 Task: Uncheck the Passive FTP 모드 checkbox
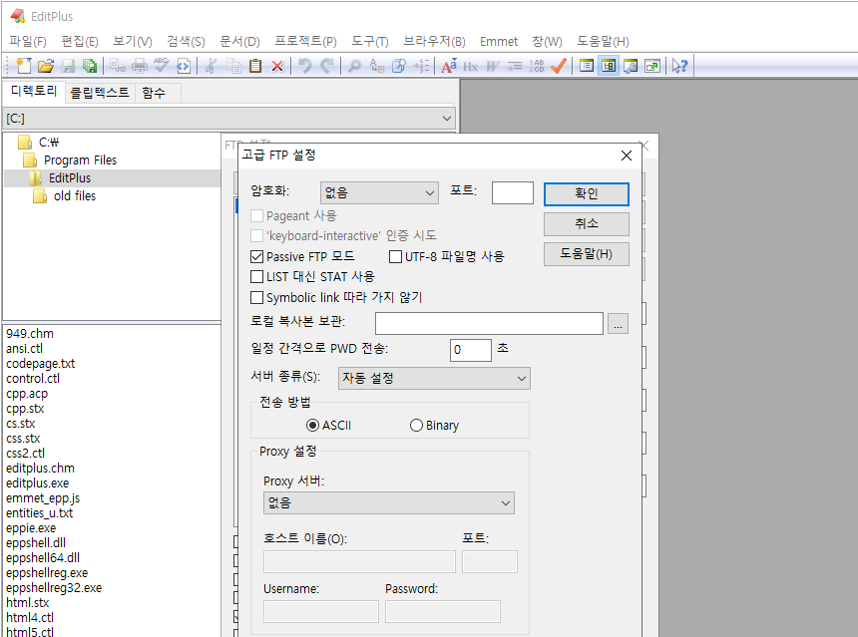256,256
